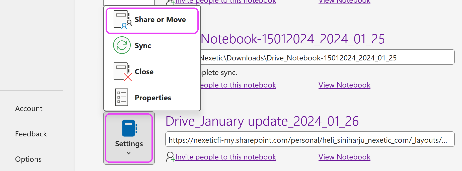View Notebook link under Notebook-15012024
Image resolution: width=462 pixels, height=171 pixels.
coord(344,85)
